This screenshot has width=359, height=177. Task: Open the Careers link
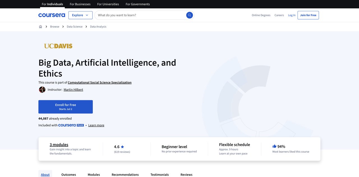click(279, 15)
